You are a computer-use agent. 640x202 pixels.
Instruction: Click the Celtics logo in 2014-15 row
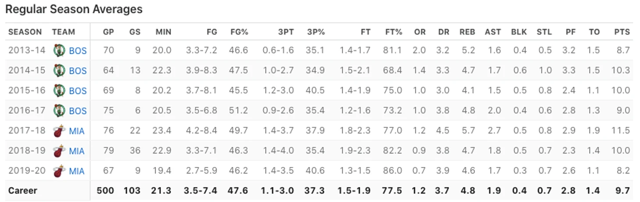[59, 70]
